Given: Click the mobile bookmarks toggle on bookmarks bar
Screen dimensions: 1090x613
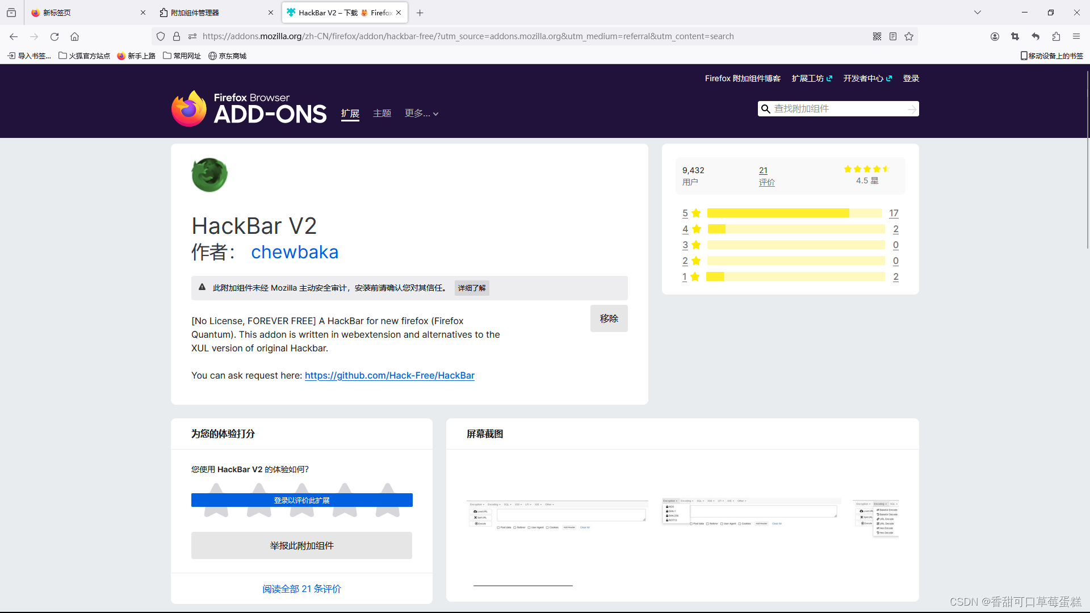Looking at the screenshot, I should point(1052,56).
